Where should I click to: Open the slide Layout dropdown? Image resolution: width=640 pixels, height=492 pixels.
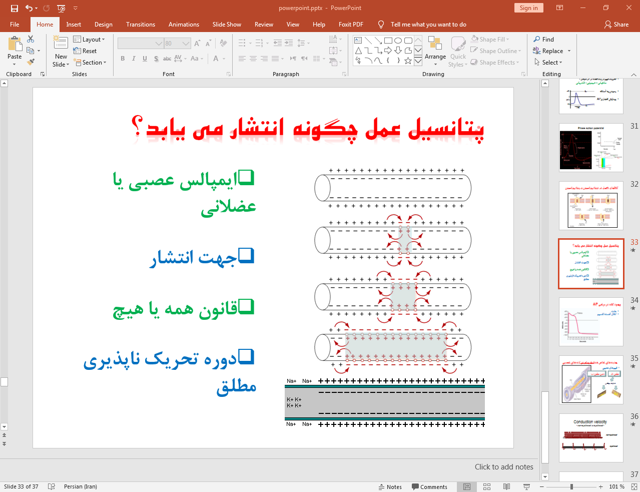[x=89, y=39]
